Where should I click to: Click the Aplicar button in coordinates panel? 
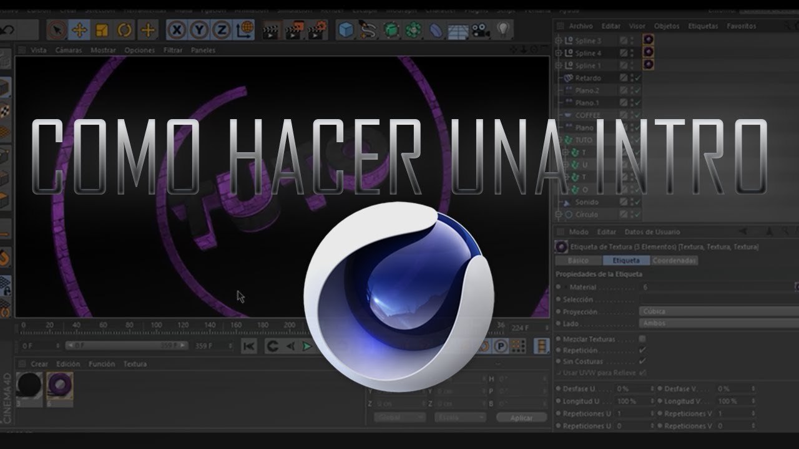(x=521, y=418)
